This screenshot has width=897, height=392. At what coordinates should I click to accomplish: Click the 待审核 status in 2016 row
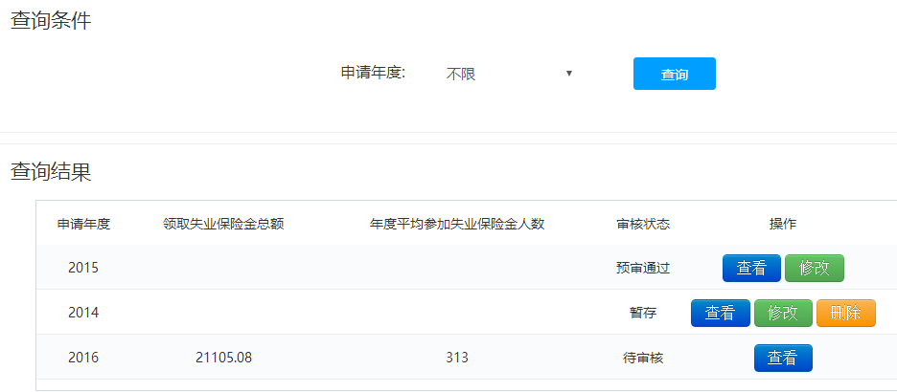tap(643, 358)
